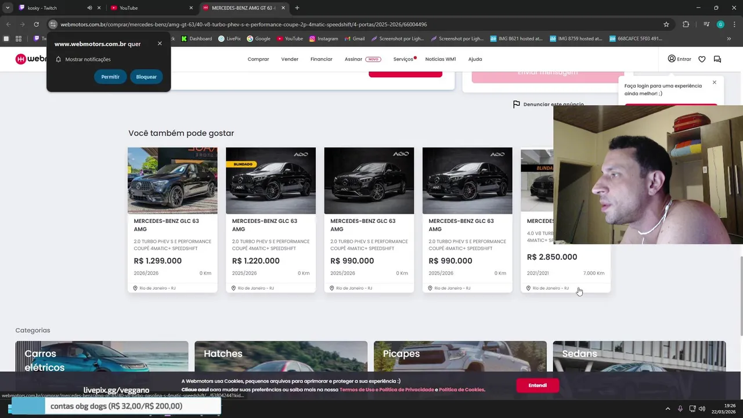743x418 pixels.
Task: Open the Gmail bookmark
Action: point(354,39)
